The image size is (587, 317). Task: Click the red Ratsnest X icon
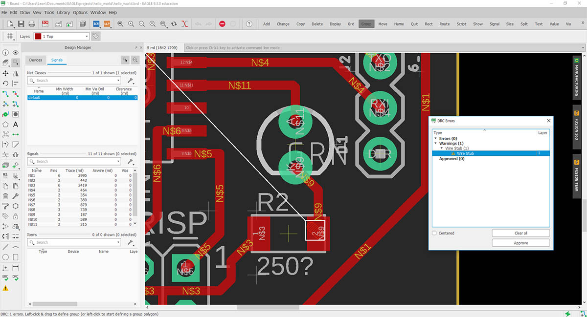tap(184, 24)
